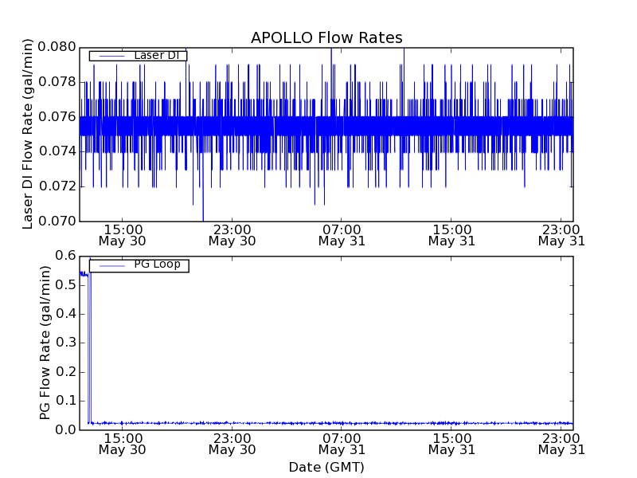Click the PG Loop spike near 0.55 gal/min
Image resolution: width=637 pixels, height=478 pixels.
click(84, 273)
